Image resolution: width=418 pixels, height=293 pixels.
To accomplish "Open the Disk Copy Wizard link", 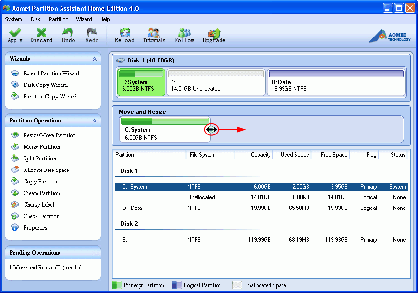I will coord(45,85).
